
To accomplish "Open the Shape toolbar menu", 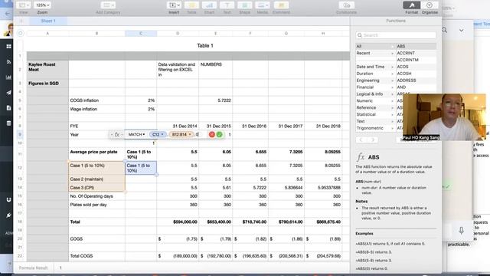I will coord(245,5).
